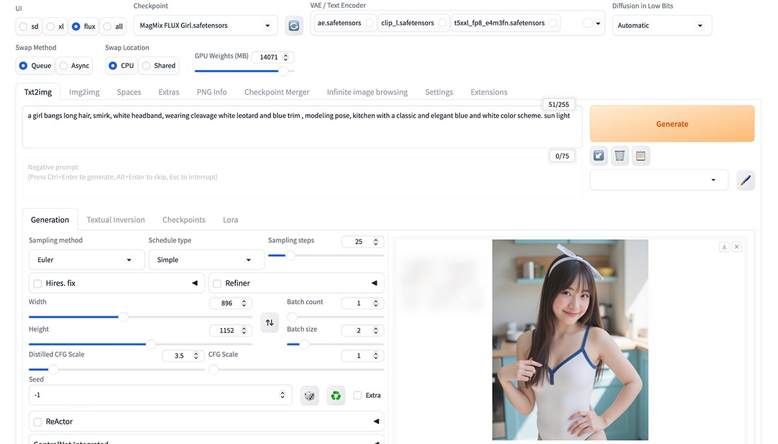Screen dimensions: 778x444
Task: Refresh the checkpoint list
Action: (x=294, y=26)
